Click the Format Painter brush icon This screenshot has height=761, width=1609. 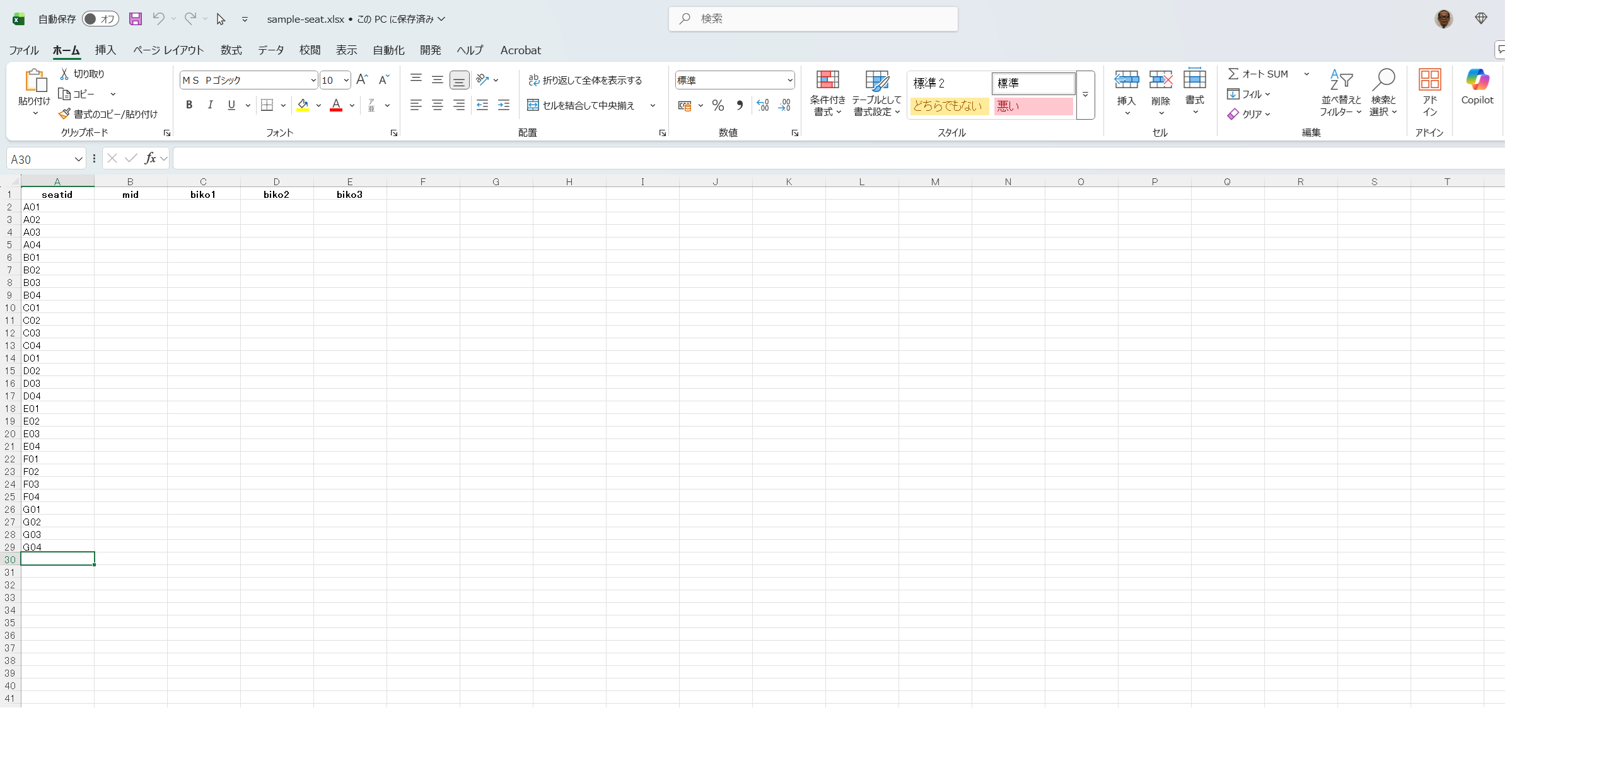click(64, 114)
